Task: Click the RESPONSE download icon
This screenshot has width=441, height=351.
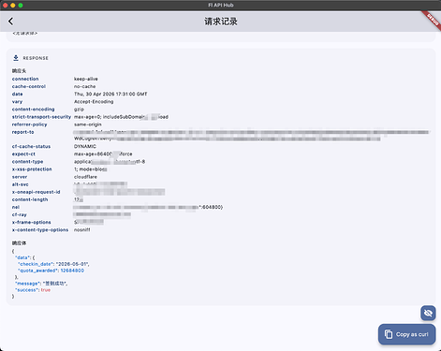Action: pos(16,58)
